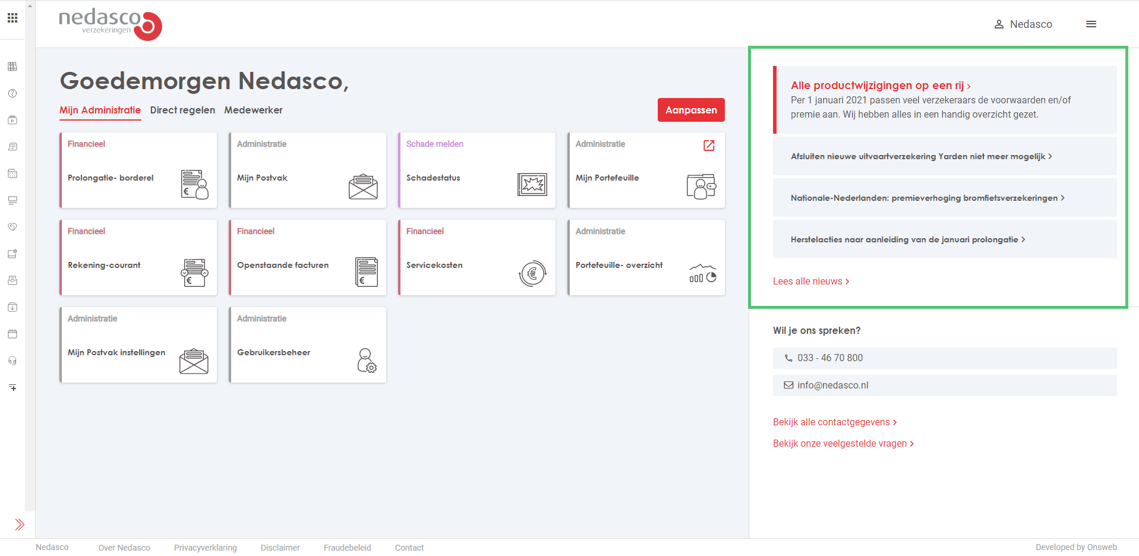
Task: Click the headset support icon in sidebar
Action: (12, 361)
